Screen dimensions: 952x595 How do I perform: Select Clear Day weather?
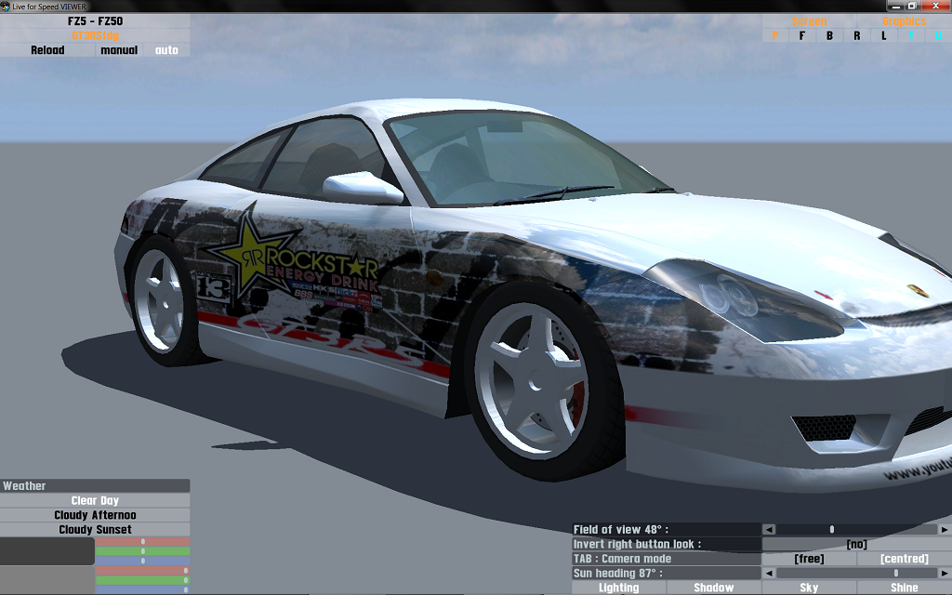coord(95,501)
